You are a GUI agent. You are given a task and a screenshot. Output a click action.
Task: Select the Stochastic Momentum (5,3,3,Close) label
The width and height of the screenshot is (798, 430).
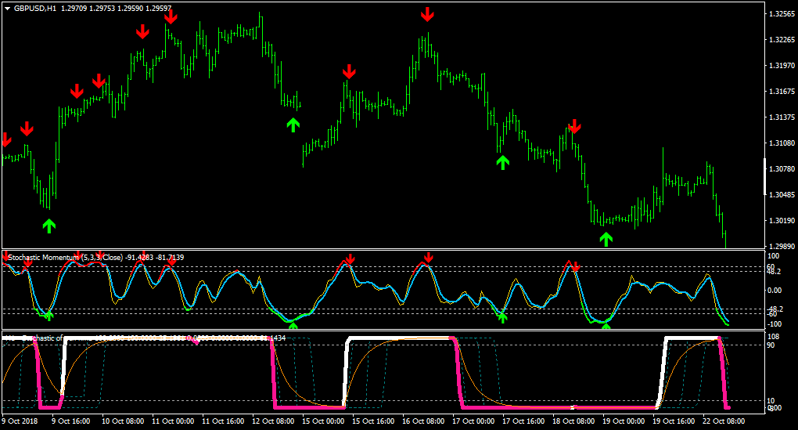click(x=65, y=258)
